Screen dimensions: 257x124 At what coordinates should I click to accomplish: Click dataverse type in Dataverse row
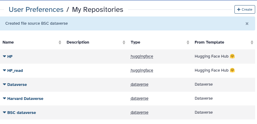(x=140, y=84)
